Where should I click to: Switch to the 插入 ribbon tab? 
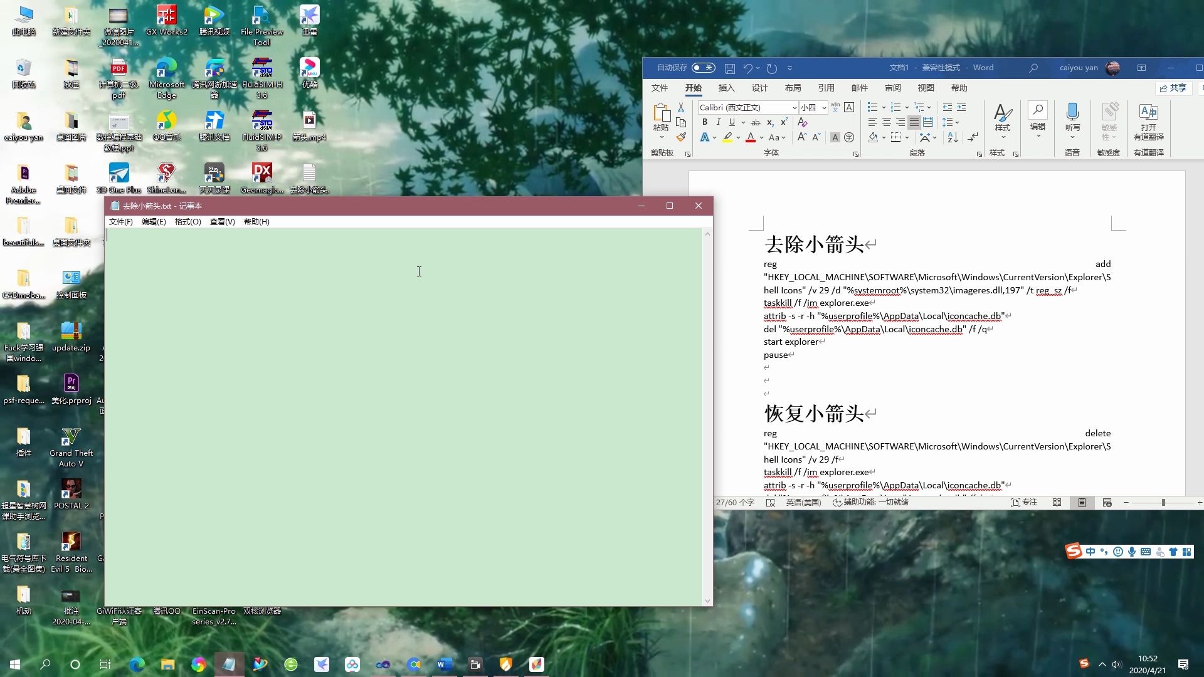click(726, 88)
